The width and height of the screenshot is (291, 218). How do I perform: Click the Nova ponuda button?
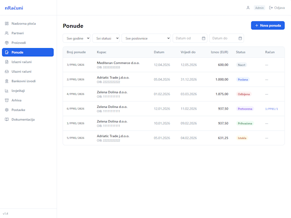(268, 26)
